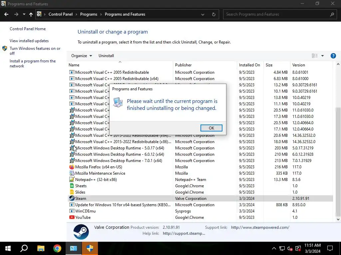Select Programs in the address breadcrumb
This screenshot has height=255, width=341.
89,14
